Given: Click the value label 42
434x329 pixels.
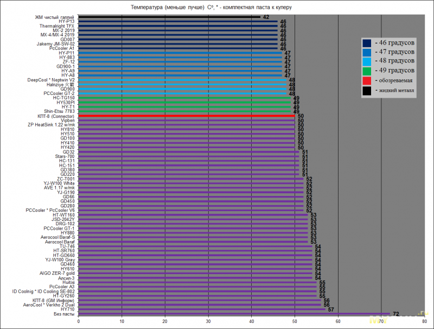Looking at the screenshot, I should (266, 17).
